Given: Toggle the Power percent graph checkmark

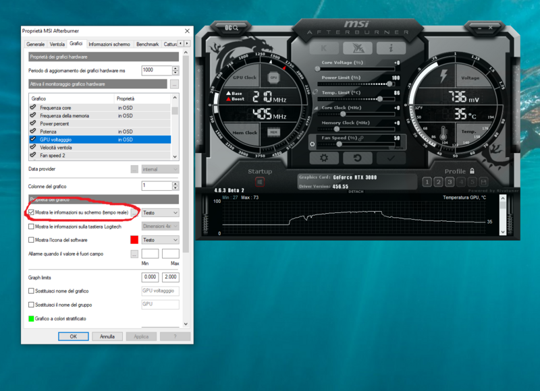Looking at the screenshot, I should pos(33,123).
